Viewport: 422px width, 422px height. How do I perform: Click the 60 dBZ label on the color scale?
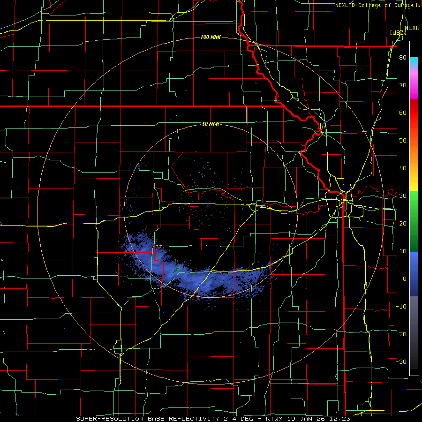(x=403, y=113)
